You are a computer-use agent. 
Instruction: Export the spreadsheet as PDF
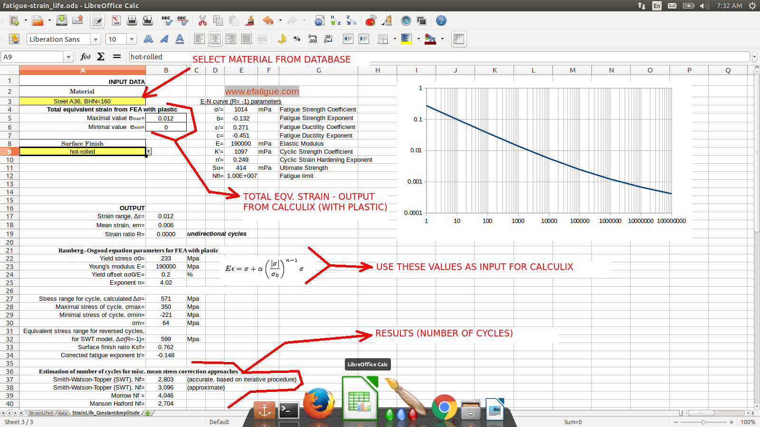[x=116, y=20]
